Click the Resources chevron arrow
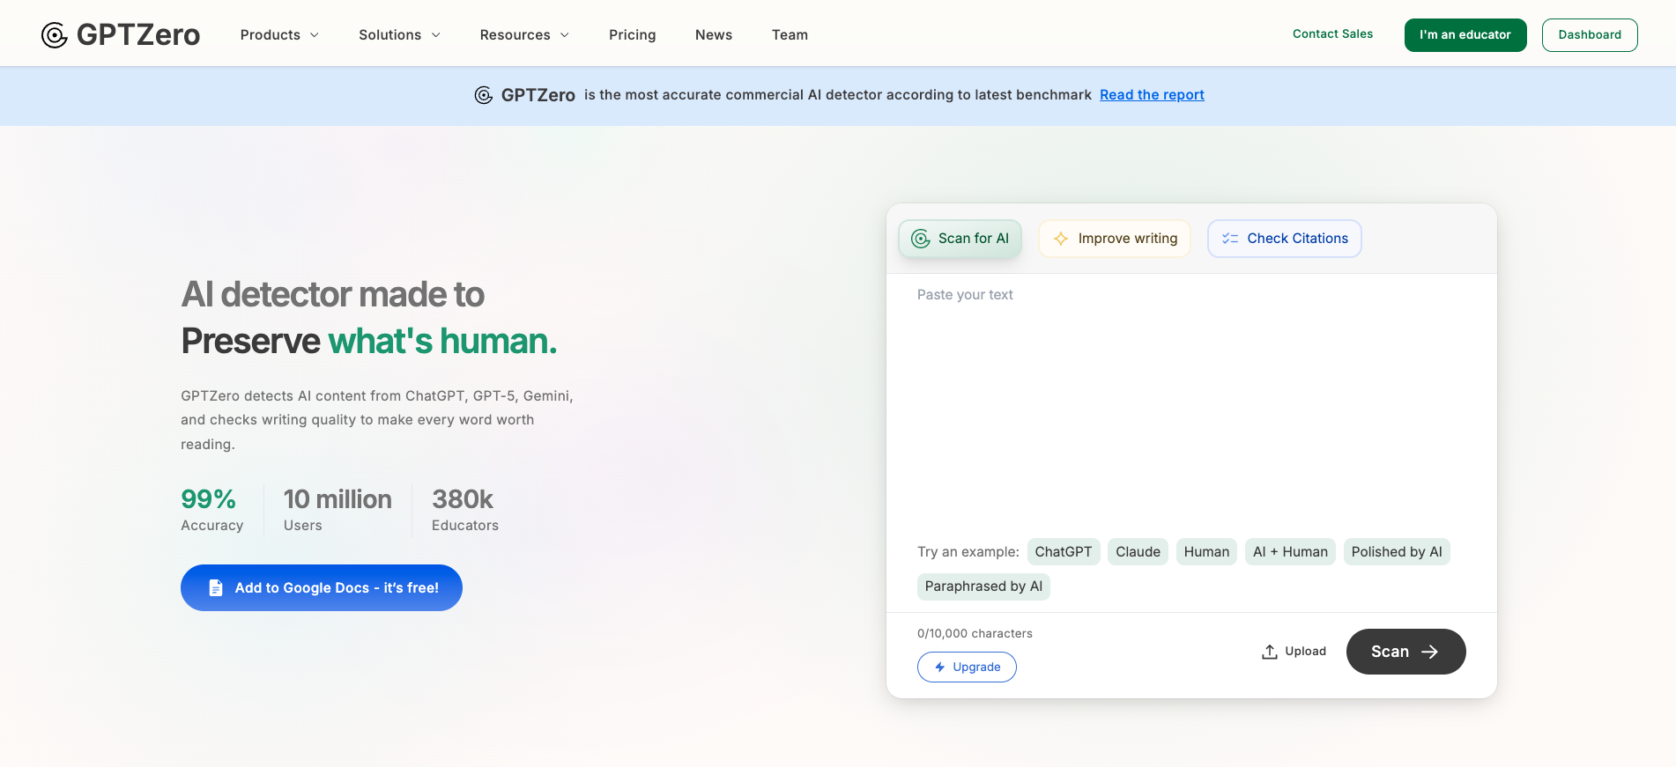The height and width of the screenshot is (767, 1676). pos(565,35)
